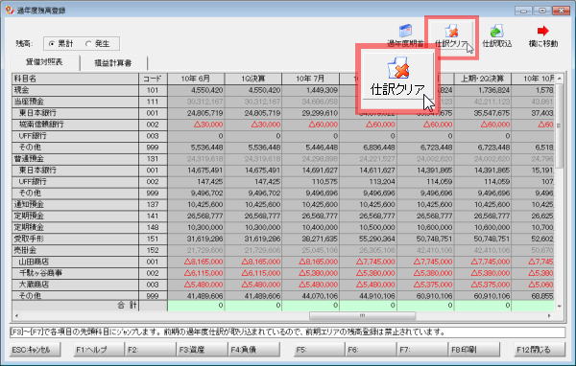Screen dimensions: 576x366
Task: Click the F8:印刷 print button
Action: [x=474, y=350]
